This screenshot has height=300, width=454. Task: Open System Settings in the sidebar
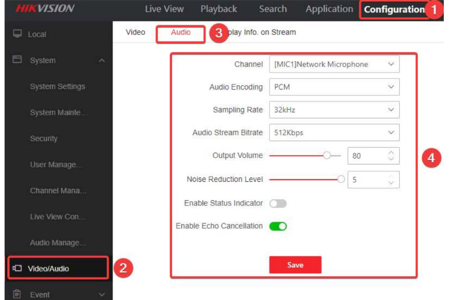click(57, 86)
